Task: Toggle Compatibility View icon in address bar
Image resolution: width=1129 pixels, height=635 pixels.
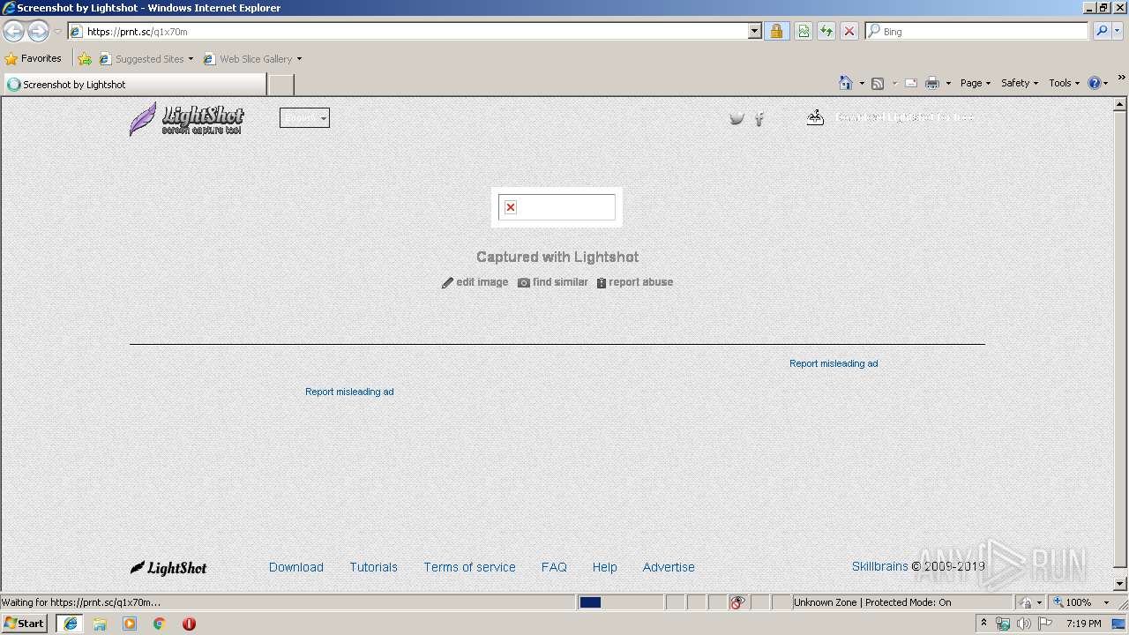Action: [804, 31]
